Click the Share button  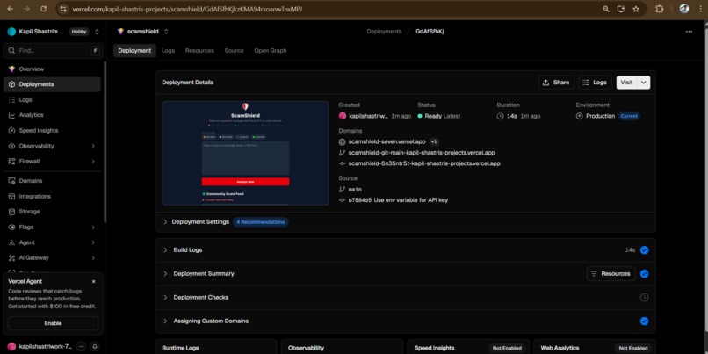click(x=556, y=83)
